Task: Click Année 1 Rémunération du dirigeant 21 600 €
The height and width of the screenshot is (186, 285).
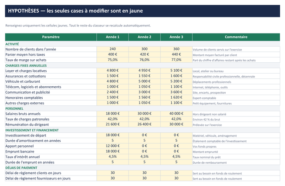Action: pyautogui.click(x=112, y=125)
